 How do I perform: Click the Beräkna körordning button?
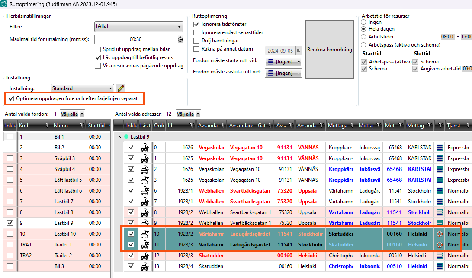click(x=330, y=50)
